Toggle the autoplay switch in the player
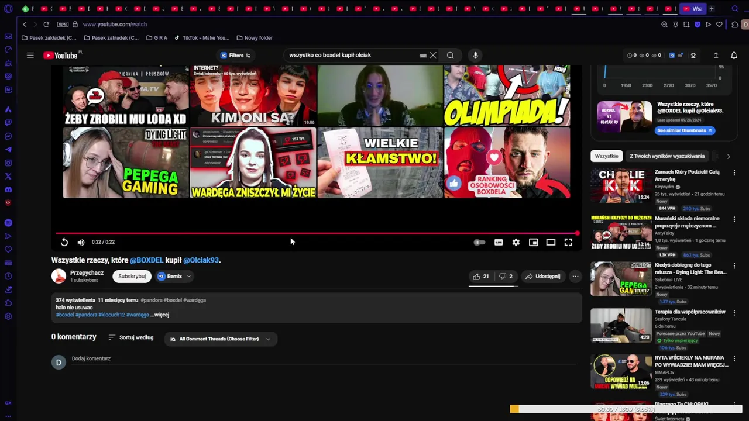Image resolution: width=749 pixels, height=421 pixels. [x=479, y=242]
